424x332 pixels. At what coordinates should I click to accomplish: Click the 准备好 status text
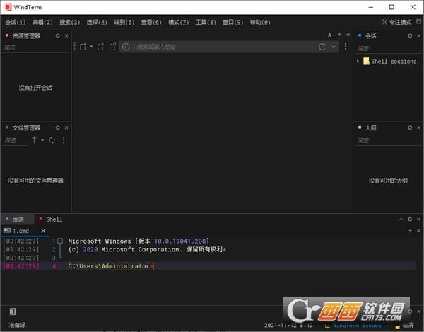click(17, 325)
